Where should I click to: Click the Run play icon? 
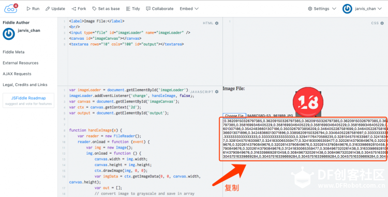[x=28, y=9]
